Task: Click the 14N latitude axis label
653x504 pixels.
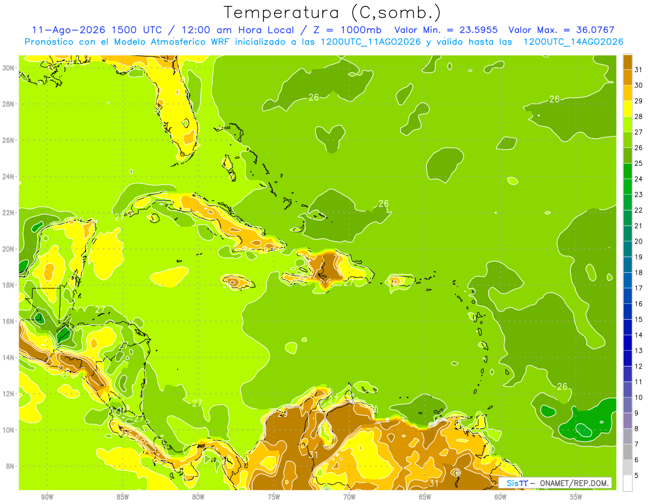Action: (x=9, y=357)
